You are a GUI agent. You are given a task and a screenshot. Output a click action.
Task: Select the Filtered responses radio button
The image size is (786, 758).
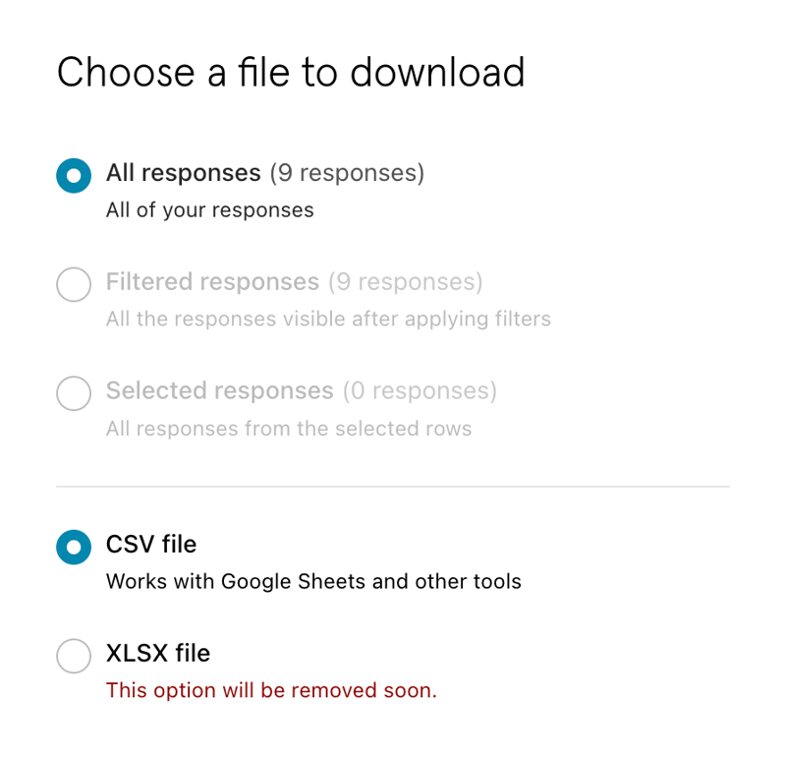73,284
